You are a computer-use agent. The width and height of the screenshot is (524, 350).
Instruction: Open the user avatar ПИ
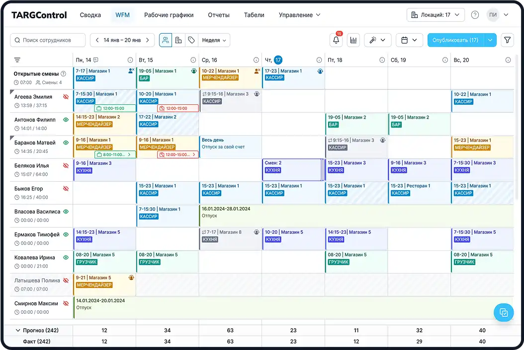pyautogui.click(x=493, y=15)
